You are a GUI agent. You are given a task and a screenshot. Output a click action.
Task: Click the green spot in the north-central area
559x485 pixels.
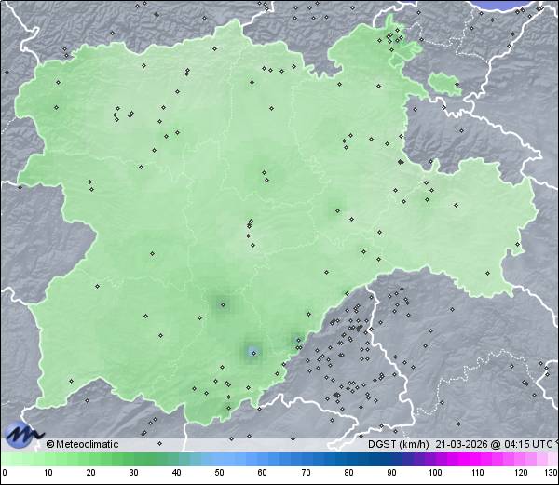click(265, 172)
